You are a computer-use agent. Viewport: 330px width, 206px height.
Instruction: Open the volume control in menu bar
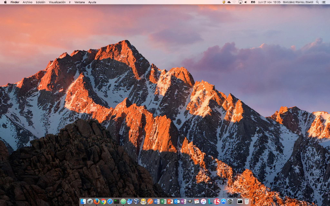pyautogui.click(x=246, y=2)
